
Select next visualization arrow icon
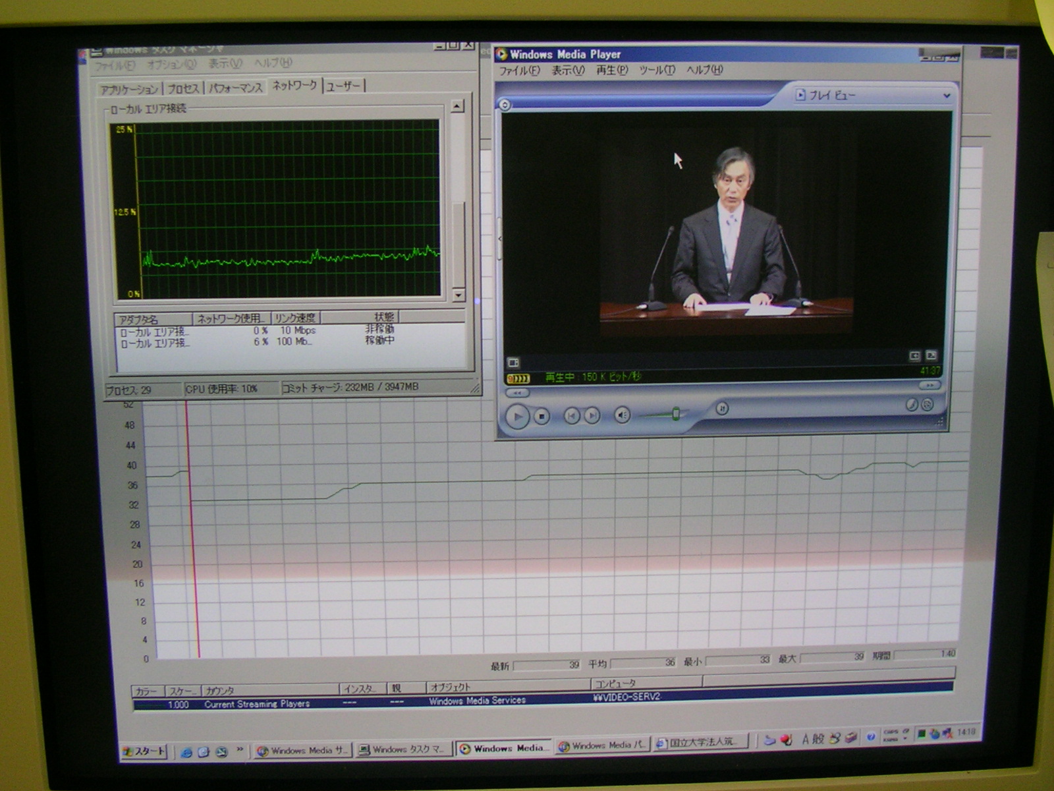click(931, 355)
